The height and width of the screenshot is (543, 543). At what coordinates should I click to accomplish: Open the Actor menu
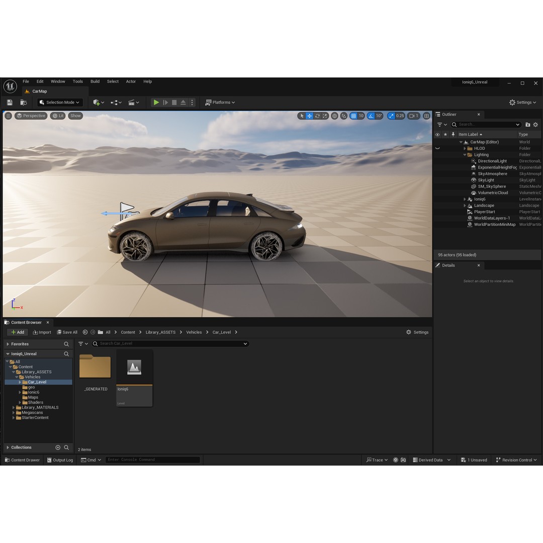tap(131, 81)
